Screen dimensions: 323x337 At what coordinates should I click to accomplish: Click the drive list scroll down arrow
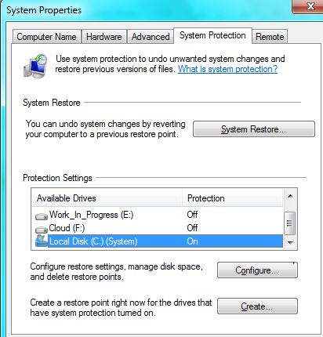tap(290, 242)
